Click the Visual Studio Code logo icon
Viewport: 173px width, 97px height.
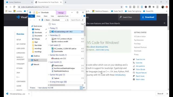[x=18, y=17]
